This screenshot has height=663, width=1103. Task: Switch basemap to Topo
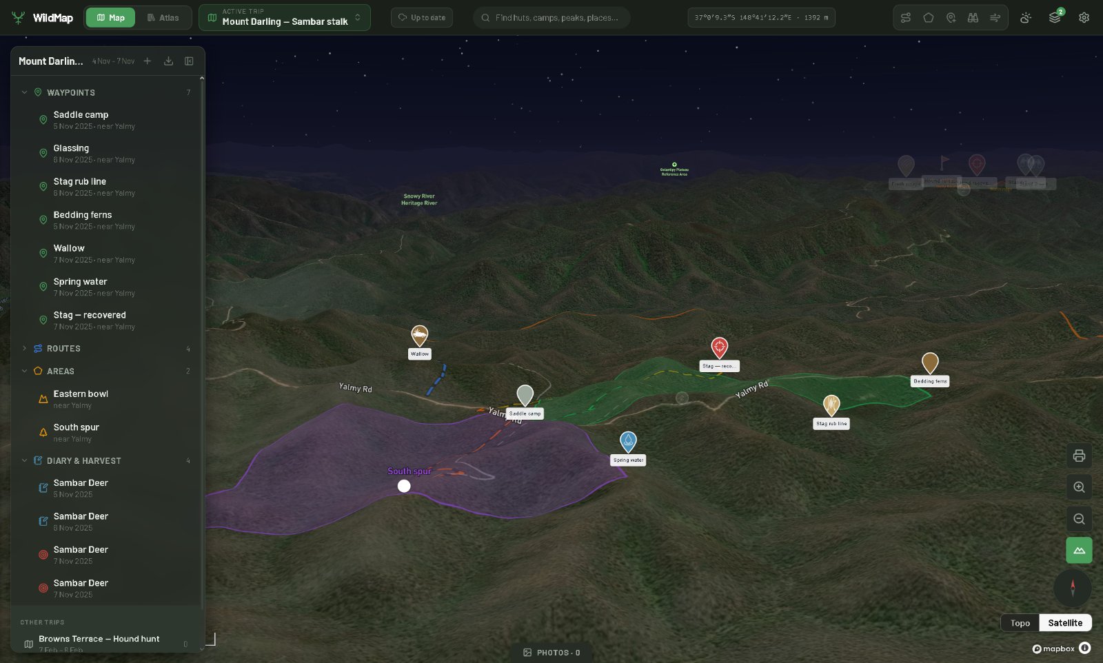pos(1020,623)
